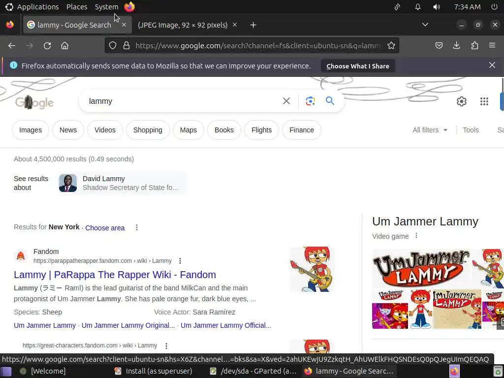The width and height of the screenshot is (504, 378).
Task: Filter results by Shopping
Action: (x=148, y=130)
